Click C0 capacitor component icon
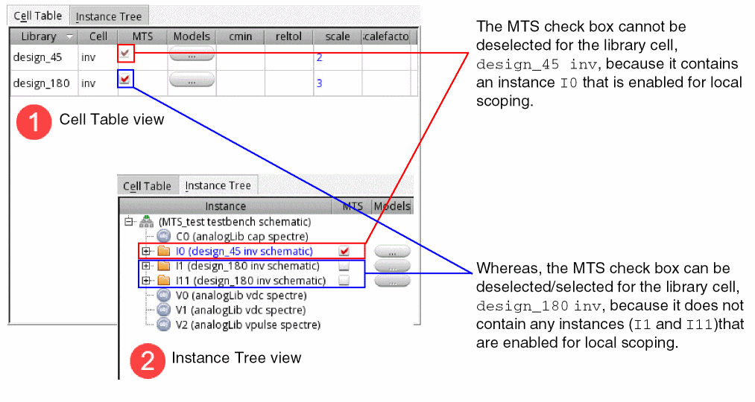The height and width of the screenshot is (402, 755). coord(164,236)
